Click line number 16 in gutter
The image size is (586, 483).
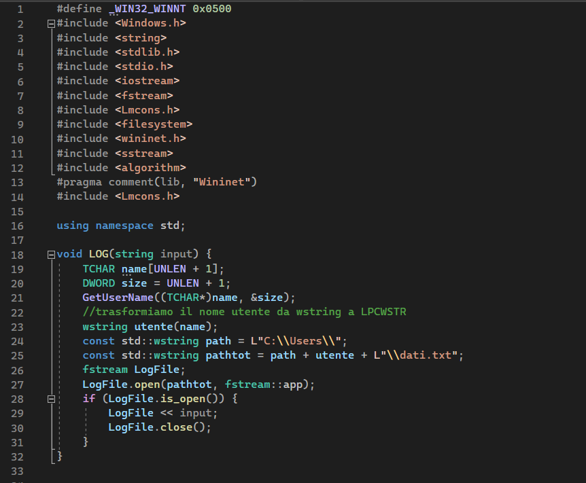click(x=17, y=226)
